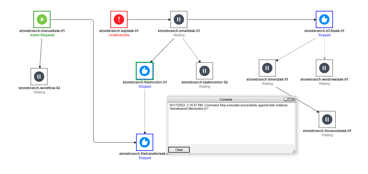
Task: Select the stonebranch-workflow-02 waiting node
Action: click(39, 77)
